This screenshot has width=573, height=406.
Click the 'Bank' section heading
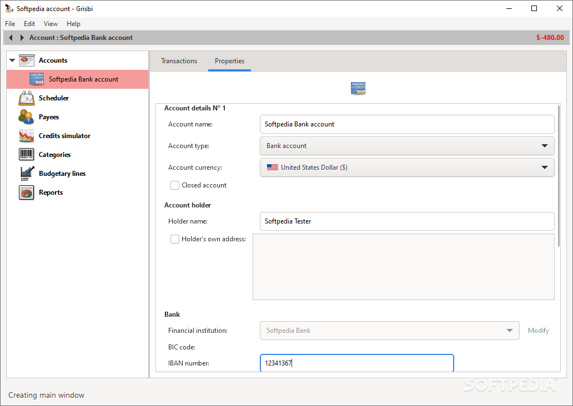coord(172,314)
